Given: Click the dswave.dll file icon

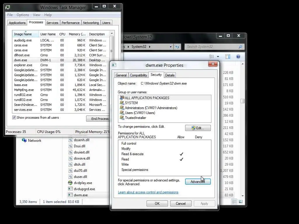Looking at the screenshot, I should pos(70,158).
